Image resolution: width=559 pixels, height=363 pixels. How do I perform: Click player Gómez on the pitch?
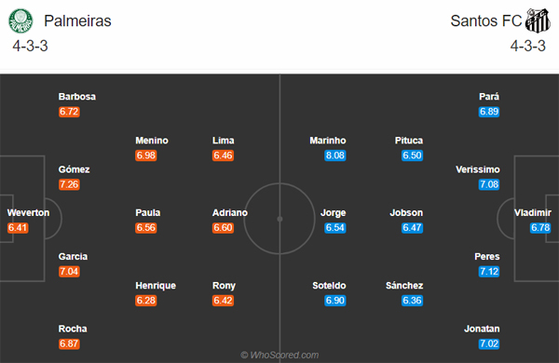point(74,169)
